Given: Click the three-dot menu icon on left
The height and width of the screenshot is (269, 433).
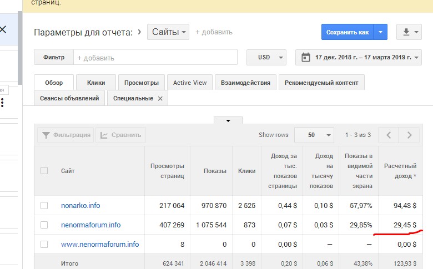Looking at the screenshot, I should point(2,103).
